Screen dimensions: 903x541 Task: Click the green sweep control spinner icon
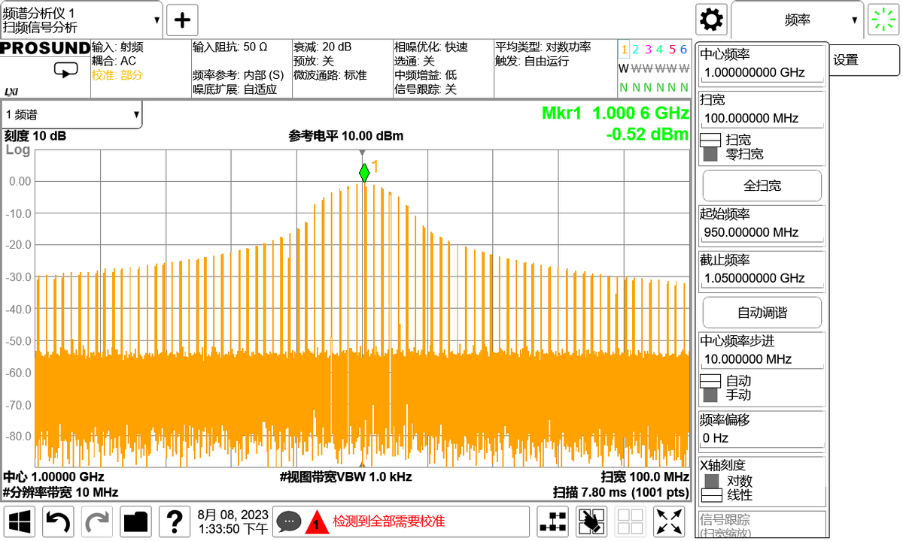pyautogui.click(x=883, y=20)
